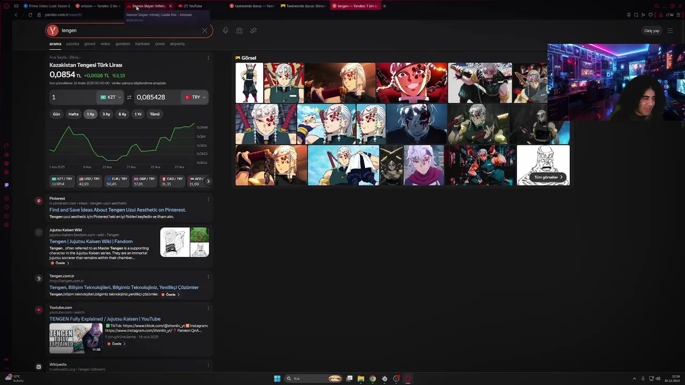Image resolution: width=685 pixels, height=385 pixels.
Task: Open the Windows Start button
Action: (x=277, y=379)
